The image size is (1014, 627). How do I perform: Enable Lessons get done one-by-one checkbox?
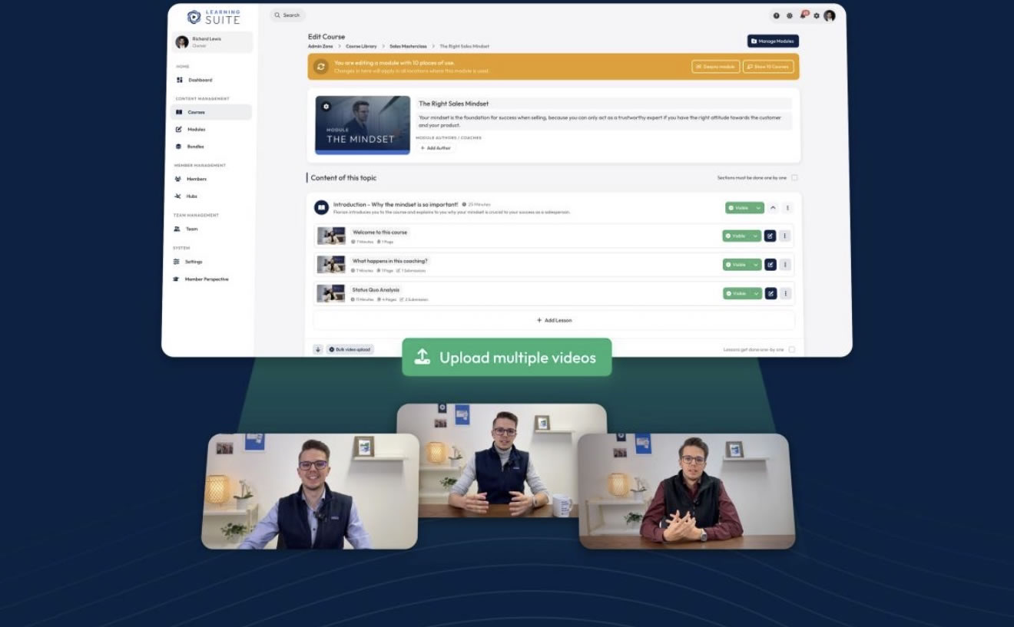tap(792, 350)
